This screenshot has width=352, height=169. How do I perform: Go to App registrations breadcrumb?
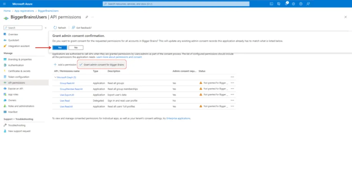pos(24,11)
